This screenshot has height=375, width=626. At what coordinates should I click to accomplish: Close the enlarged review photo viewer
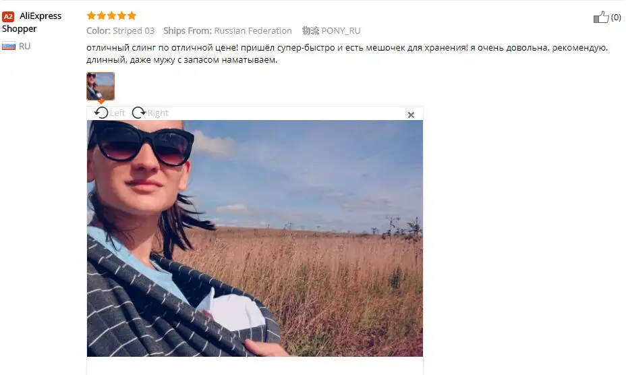click(411, 115)
